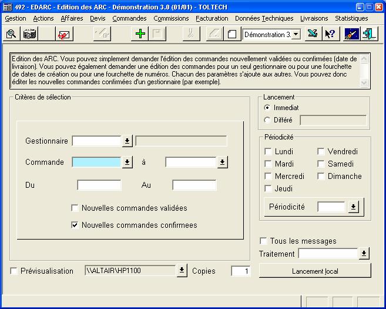Screen dimensions: 386x309
Task: Click the Différé time input field
Action: [x=333, y=120]
